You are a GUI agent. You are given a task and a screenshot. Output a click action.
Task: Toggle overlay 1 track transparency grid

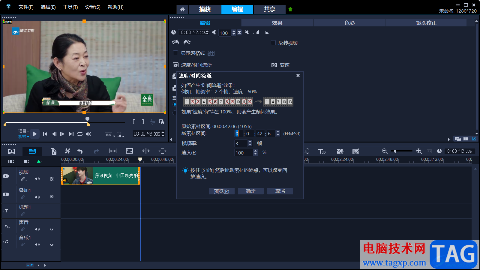pyautogui.click(x=52, y=197)
